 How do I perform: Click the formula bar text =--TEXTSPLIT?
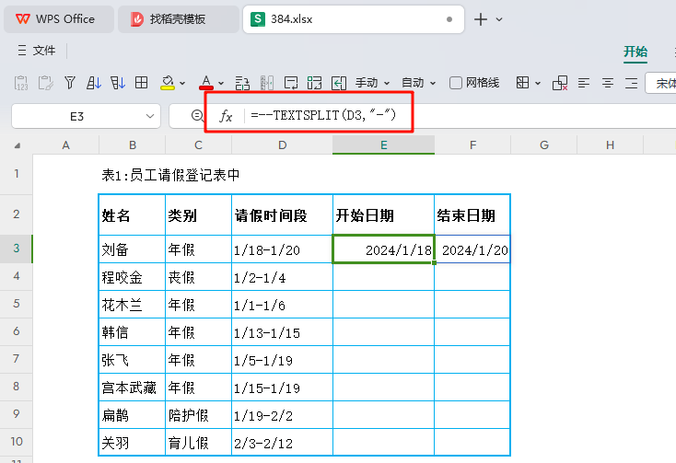(323, 115)
